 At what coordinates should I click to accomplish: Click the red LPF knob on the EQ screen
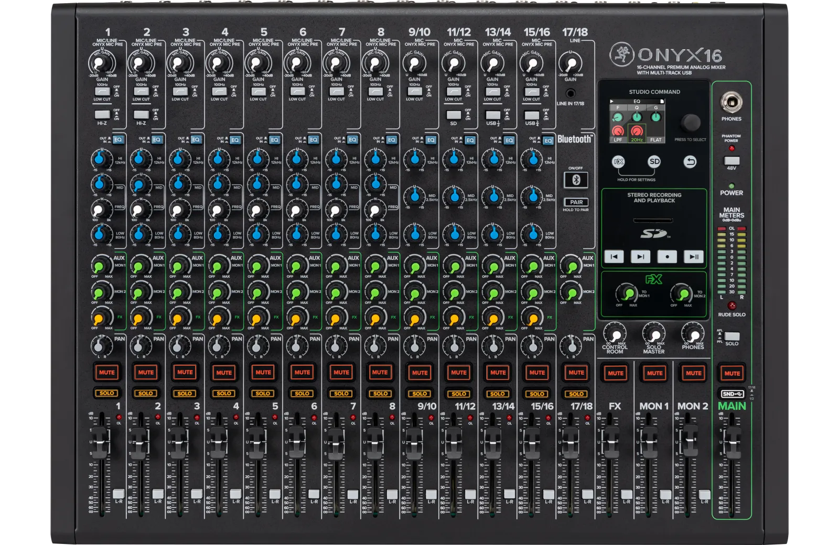tap(618, 131)
